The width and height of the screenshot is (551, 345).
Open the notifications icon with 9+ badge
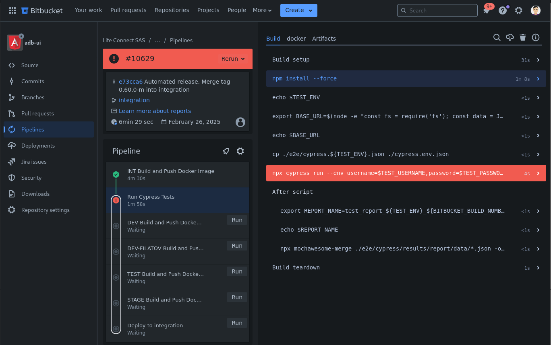[487, 10]
